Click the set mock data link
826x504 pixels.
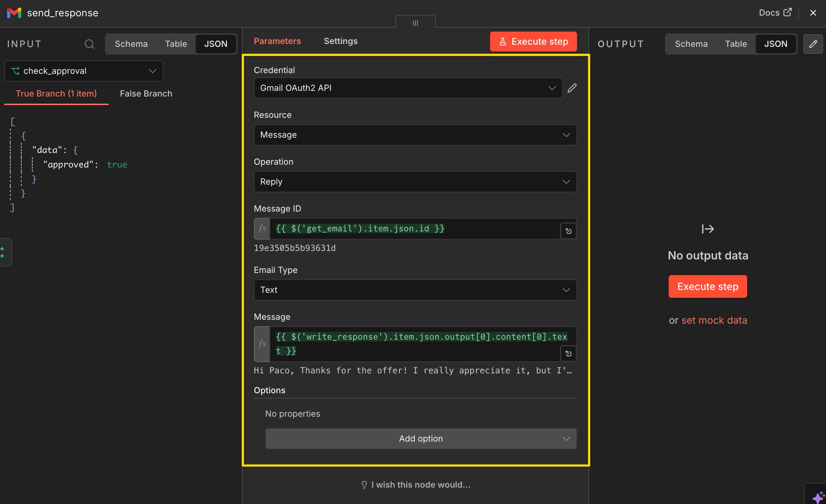(714, 321)
